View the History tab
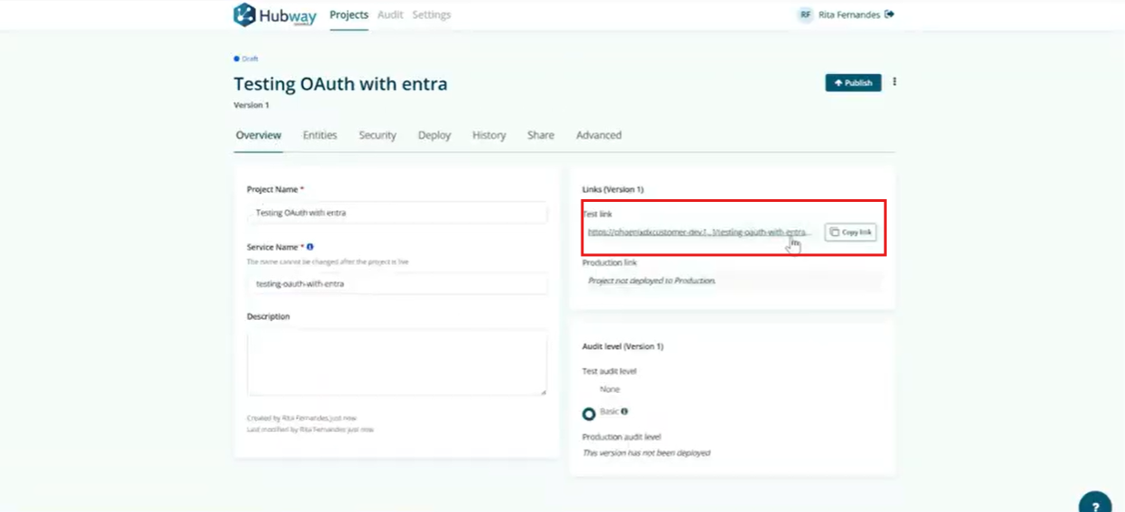 coord(489,135)
